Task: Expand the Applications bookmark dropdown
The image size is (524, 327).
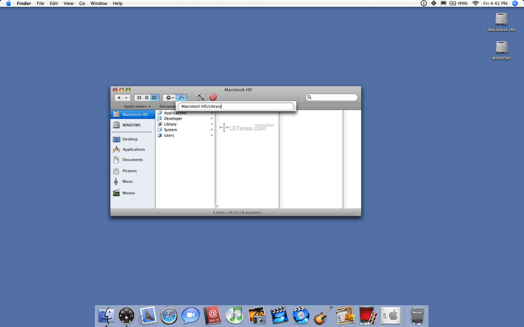Action: 137,106
